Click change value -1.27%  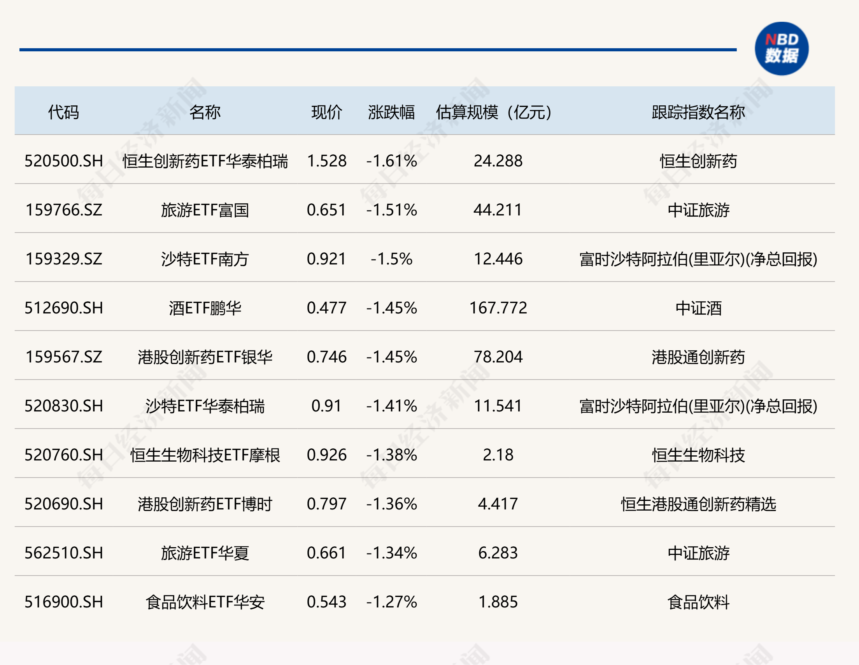(x=391, y=602)
